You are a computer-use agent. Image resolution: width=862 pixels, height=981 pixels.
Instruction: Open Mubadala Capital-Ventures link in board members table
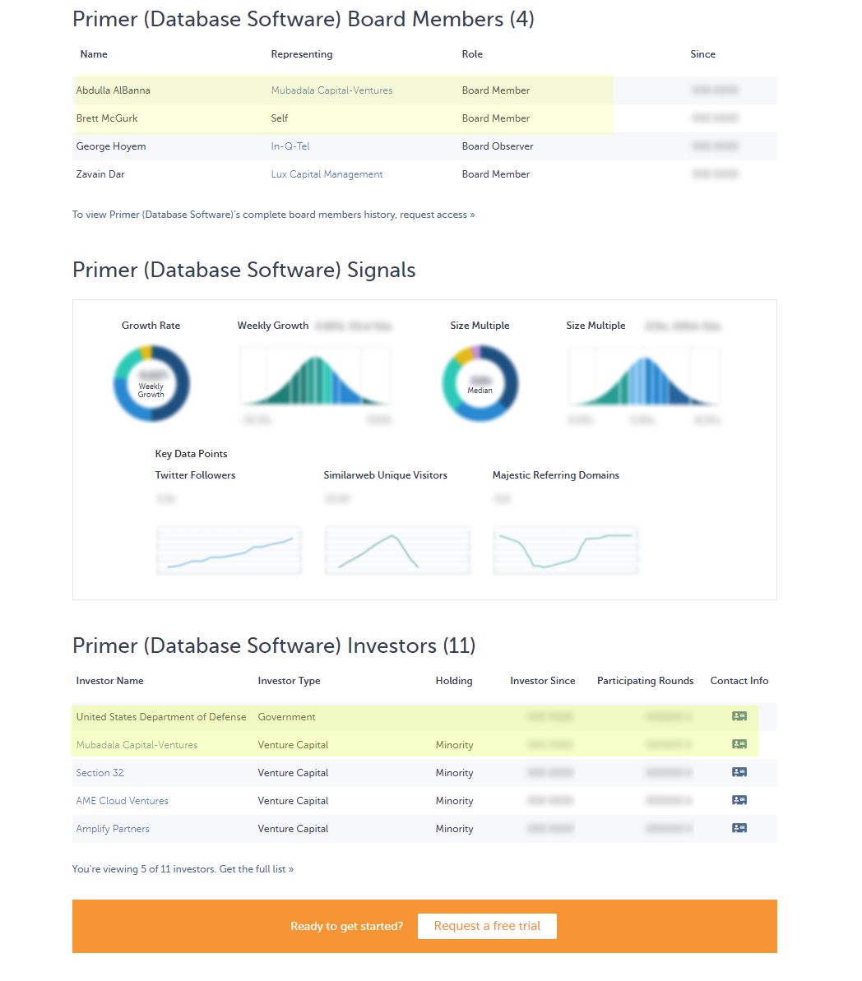[331, 90]
